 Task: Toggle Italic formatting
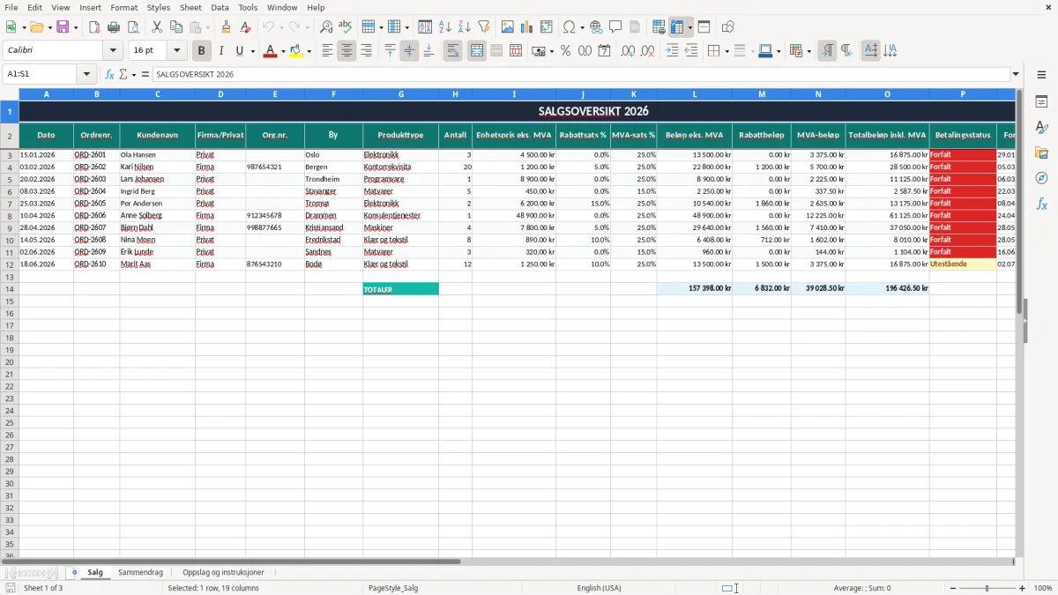[x=221, y=51]
